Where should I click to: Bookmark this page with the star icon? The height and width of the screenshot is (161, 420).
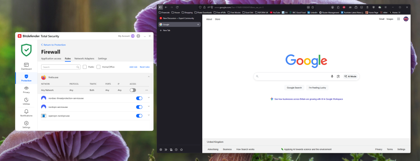[313, 7]
